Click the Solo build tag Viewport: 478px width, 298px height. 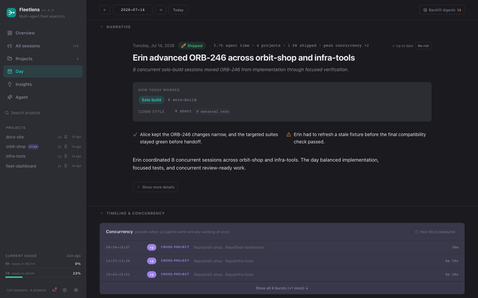point(151,100)
